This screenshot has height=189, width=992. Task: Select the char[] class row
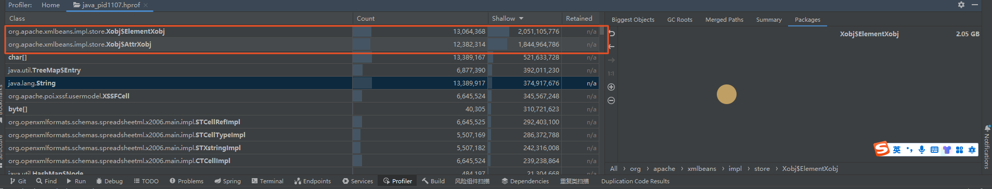[x=302, y=57]
